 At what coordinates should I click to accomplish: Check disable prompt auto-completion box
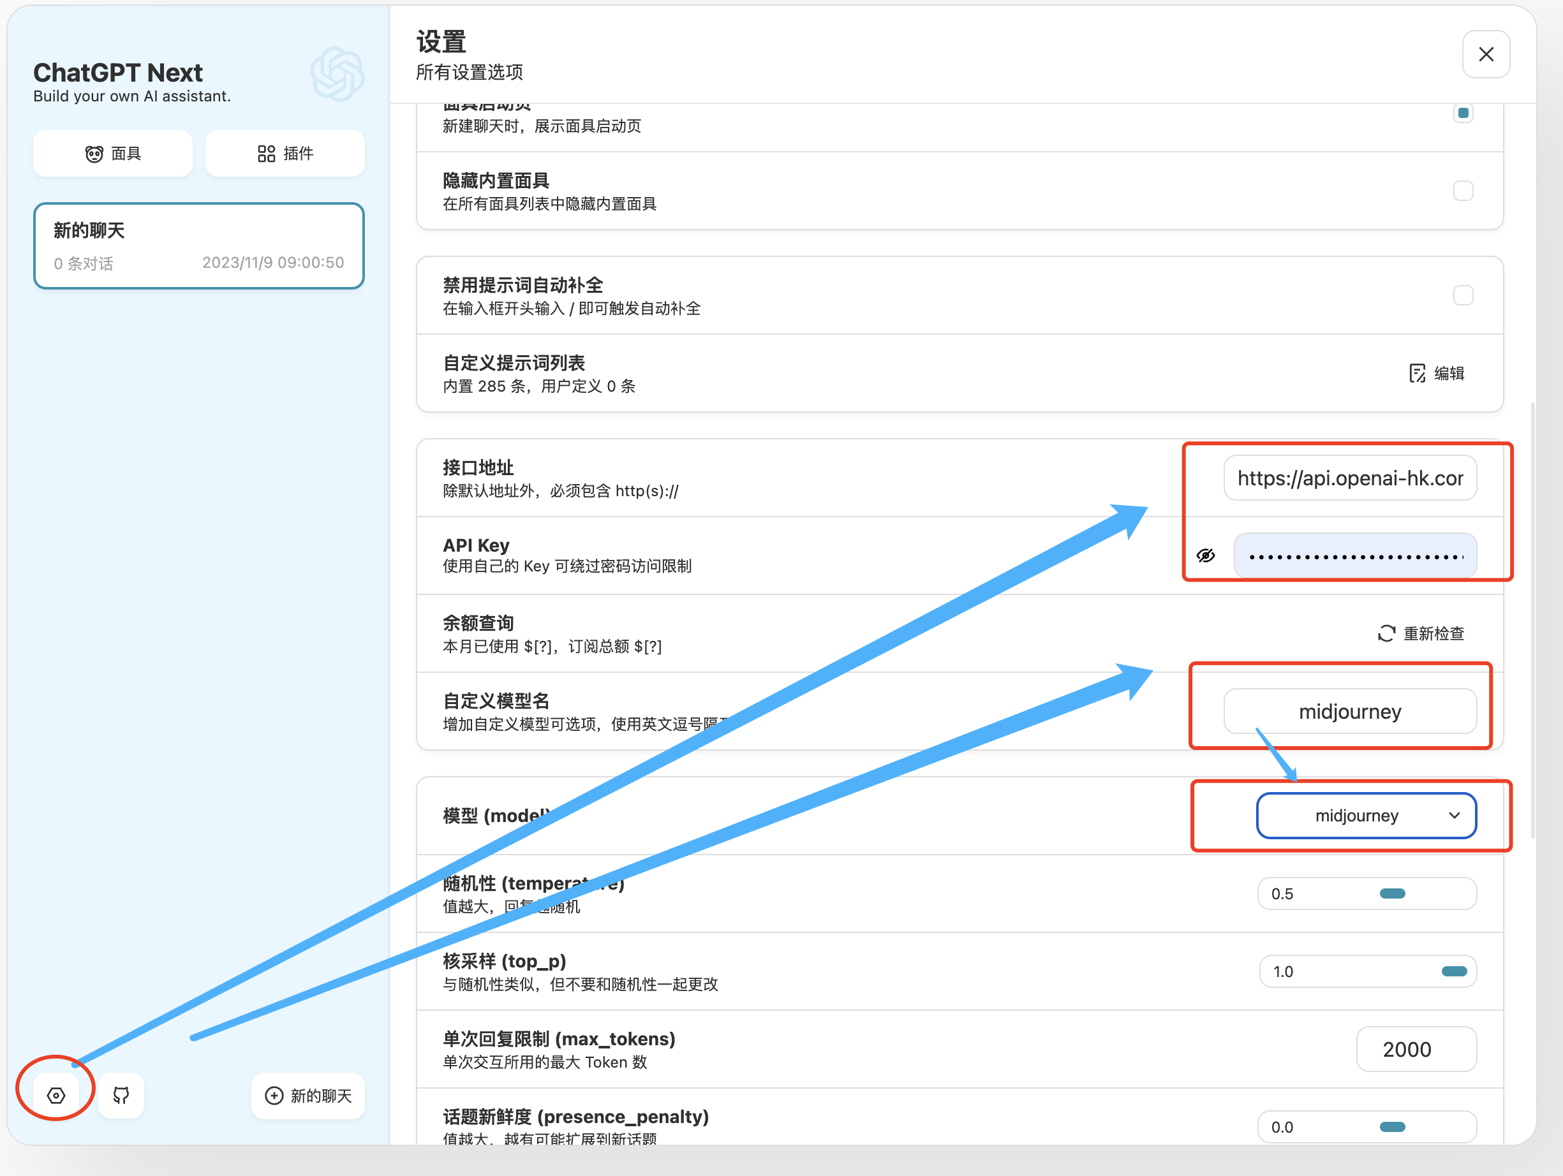coord(1463,295)
